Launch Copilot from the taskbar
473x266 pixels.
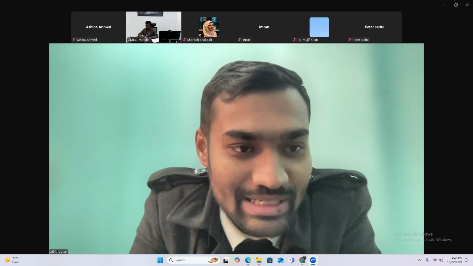coord(237,260)
